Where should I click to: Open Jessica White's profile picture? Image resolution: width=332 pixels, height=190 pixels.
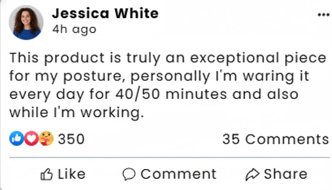coord(26,22)
